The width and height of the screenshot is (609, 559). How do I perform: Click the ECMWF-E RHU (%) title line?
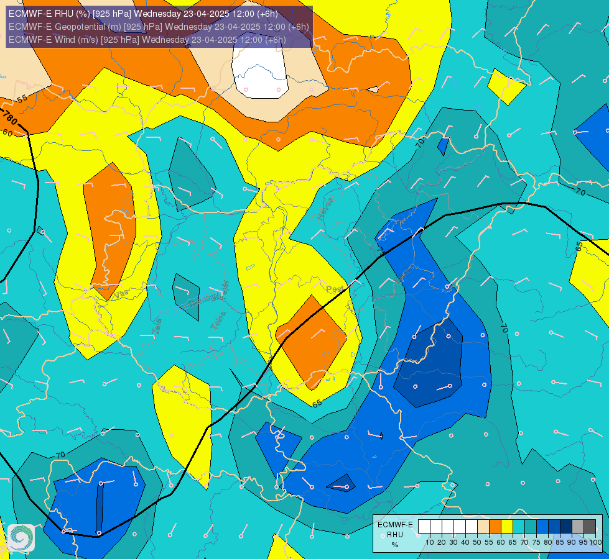143,14
